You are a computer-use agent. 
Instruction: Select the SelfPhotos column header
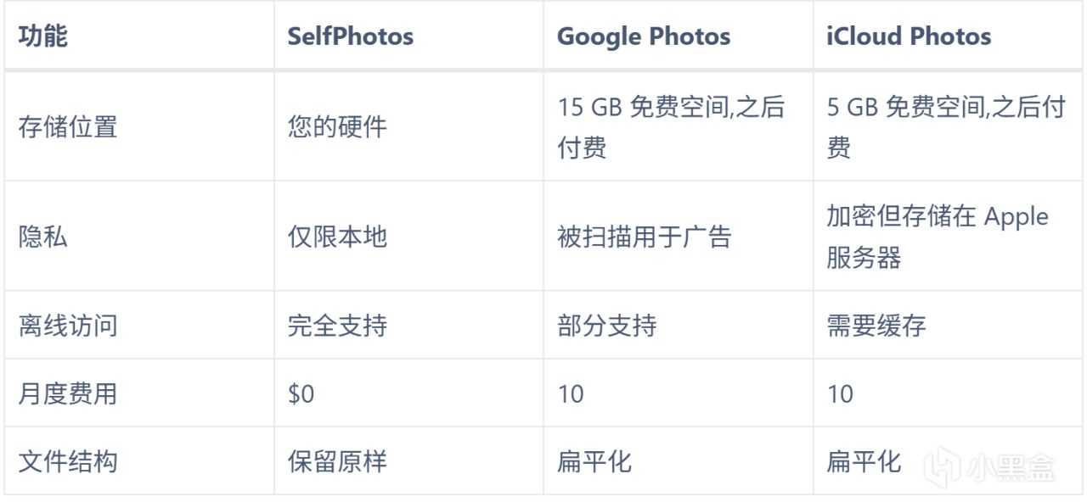350,37
